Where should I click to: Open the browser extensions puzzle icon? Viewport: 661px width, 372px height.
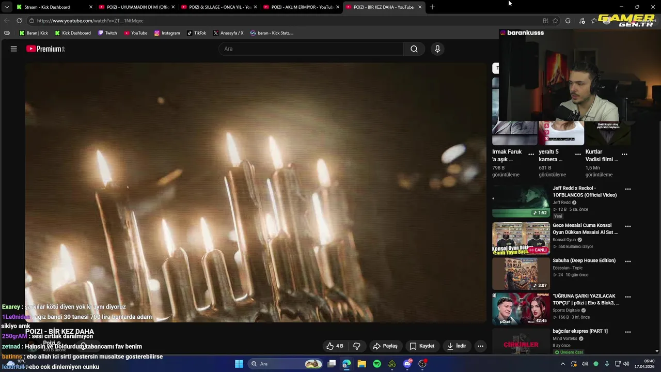pos(568,21)
